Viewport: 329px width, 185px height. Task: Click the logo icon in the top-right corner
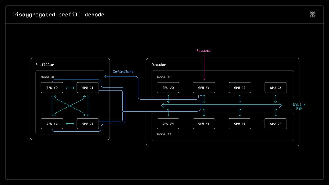[x=312, y=15]
